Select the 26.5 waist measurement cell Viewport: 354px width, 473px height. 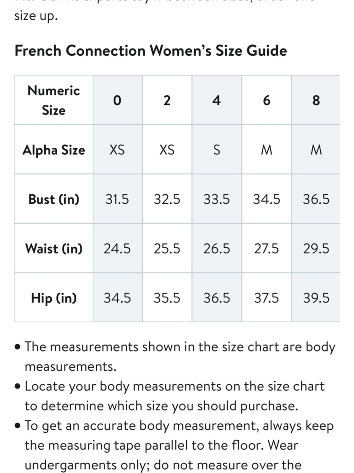pos(217,248)
